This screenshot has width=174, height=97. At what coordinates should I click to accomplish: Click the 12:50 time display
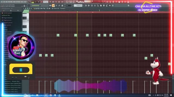pos(70,2)
